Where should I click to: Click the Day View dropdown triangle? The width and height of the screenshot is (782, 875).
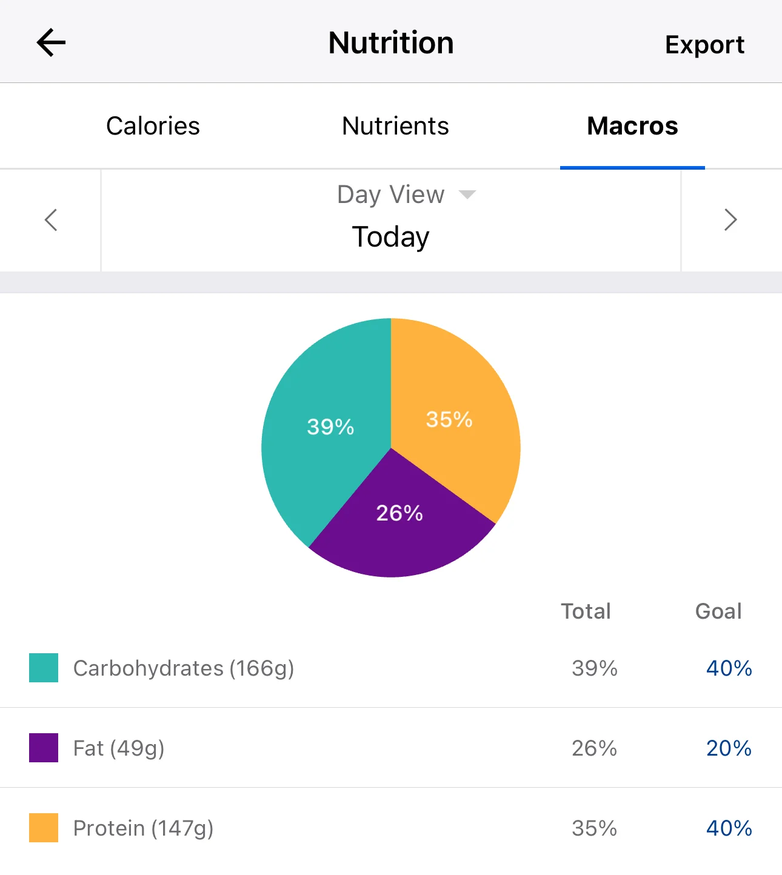click(x=467, y=195)
